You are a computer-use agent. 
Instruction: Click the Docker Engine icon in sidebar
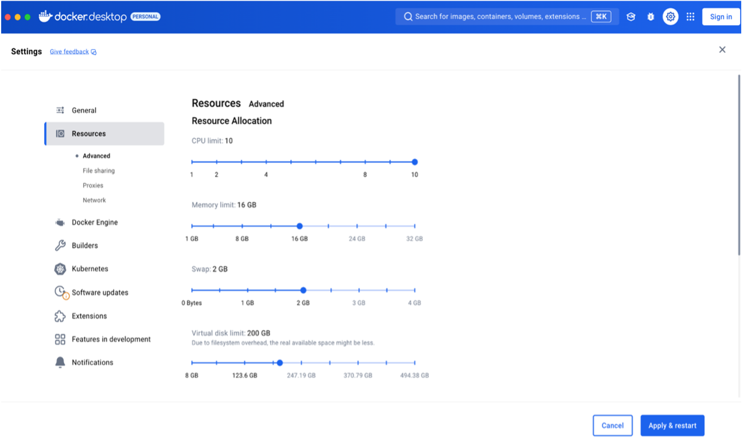(x=60, y=223)
